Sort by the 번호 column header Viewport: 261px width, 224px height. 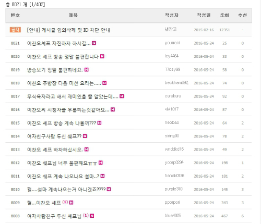pyautogui.click(x=15, y=15)
